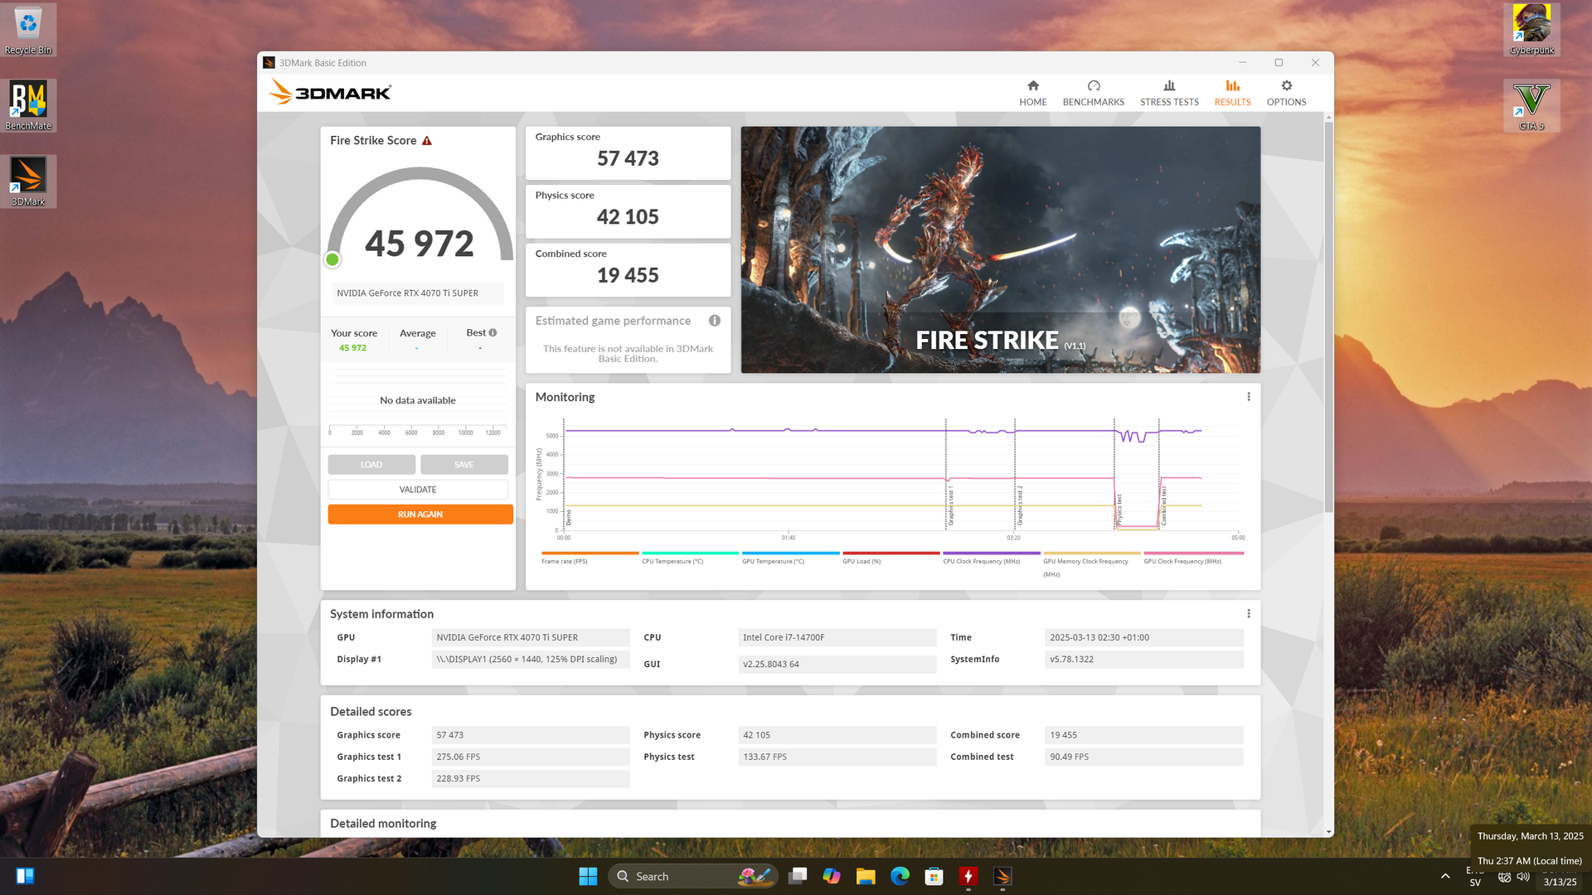Click the Graphics test 1 chart marker
The width and height of the screenshot is (1592, 895).
(950, 506)
